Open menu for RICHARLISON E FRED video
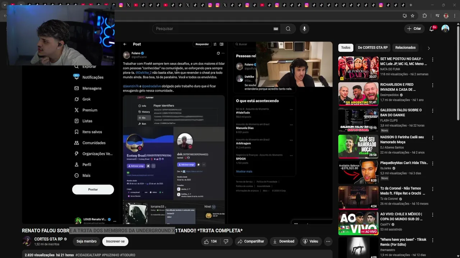Screen dimensions: 460x258 coord(433,85)
